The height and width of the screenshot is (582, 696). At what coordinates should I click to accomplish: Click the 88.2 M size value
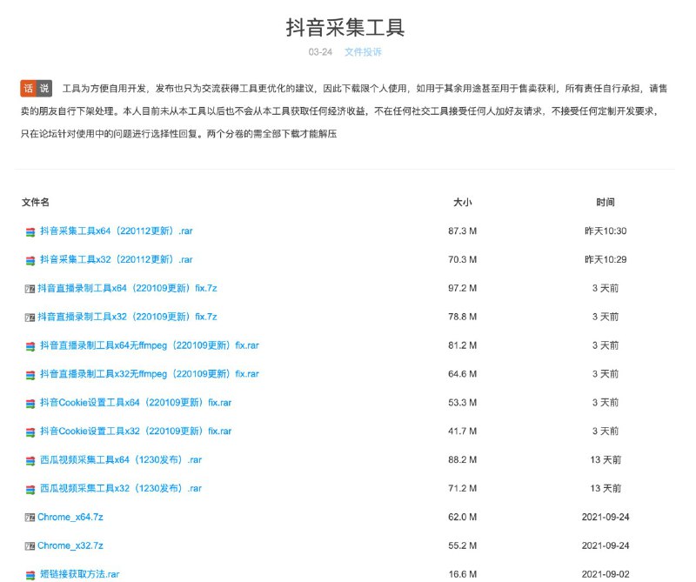pos(462,459)
